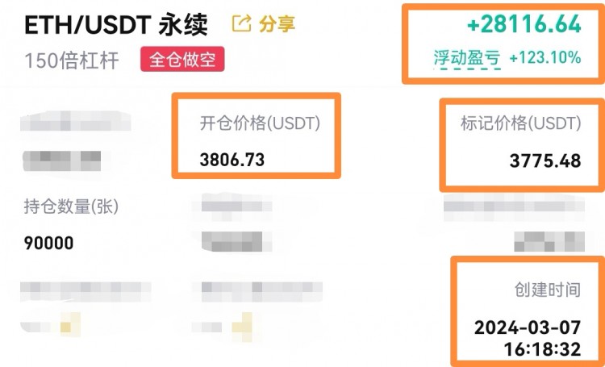Click the +28116.64 profit amount
The height and width of the screenshot is (367, 605).
coord(524,24)
